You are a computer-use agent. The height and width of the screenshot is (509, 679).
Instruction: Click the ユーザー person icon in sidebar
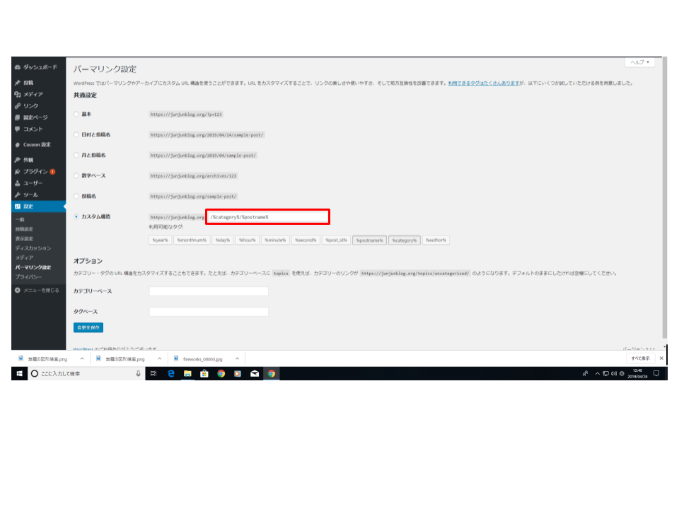17,184
